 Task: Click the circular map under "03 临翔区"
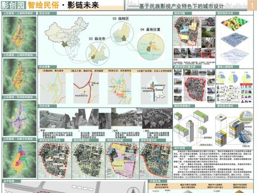pos(122,34)
